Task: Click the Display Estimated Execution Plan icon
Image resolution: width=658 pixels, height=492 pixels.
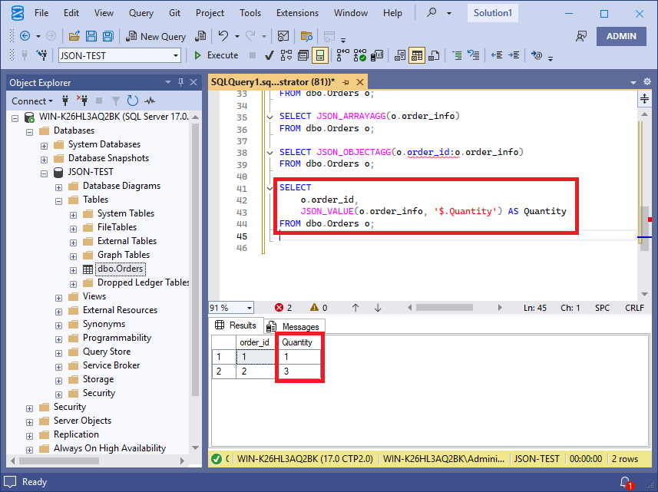Action: click(x=286, y=55)
